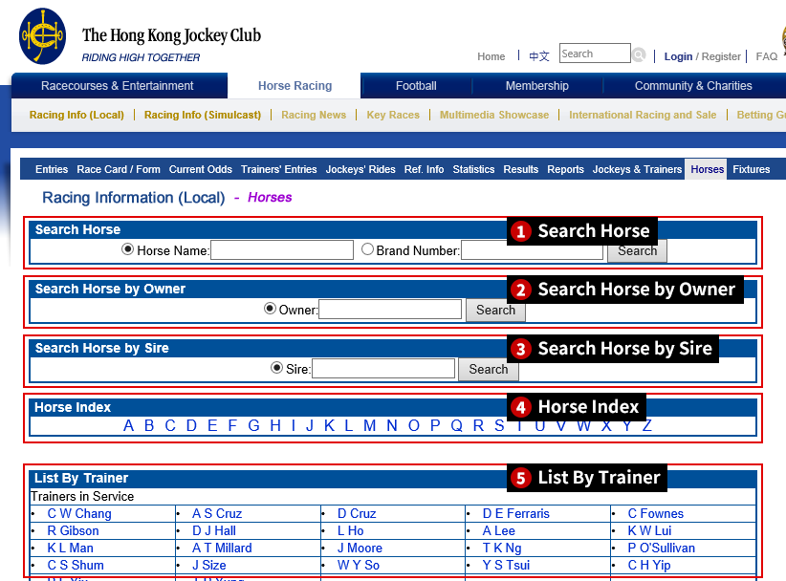Viewport: 786px width, 581px height.
Task: Open trainer C W Chang's list
Action: tap(79, 514)
